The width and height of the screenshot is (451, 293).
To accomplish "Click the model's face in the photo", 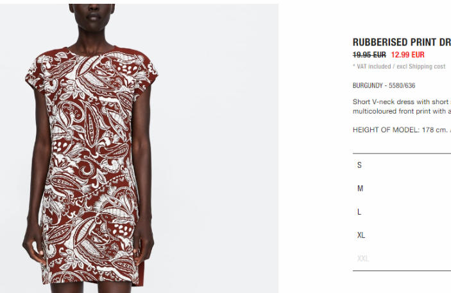I will pos(92,16).
